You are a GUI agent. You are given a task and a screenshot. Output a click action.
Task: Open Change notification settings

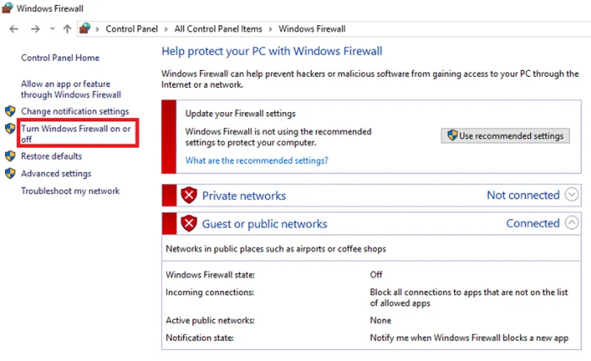[75, 111]
